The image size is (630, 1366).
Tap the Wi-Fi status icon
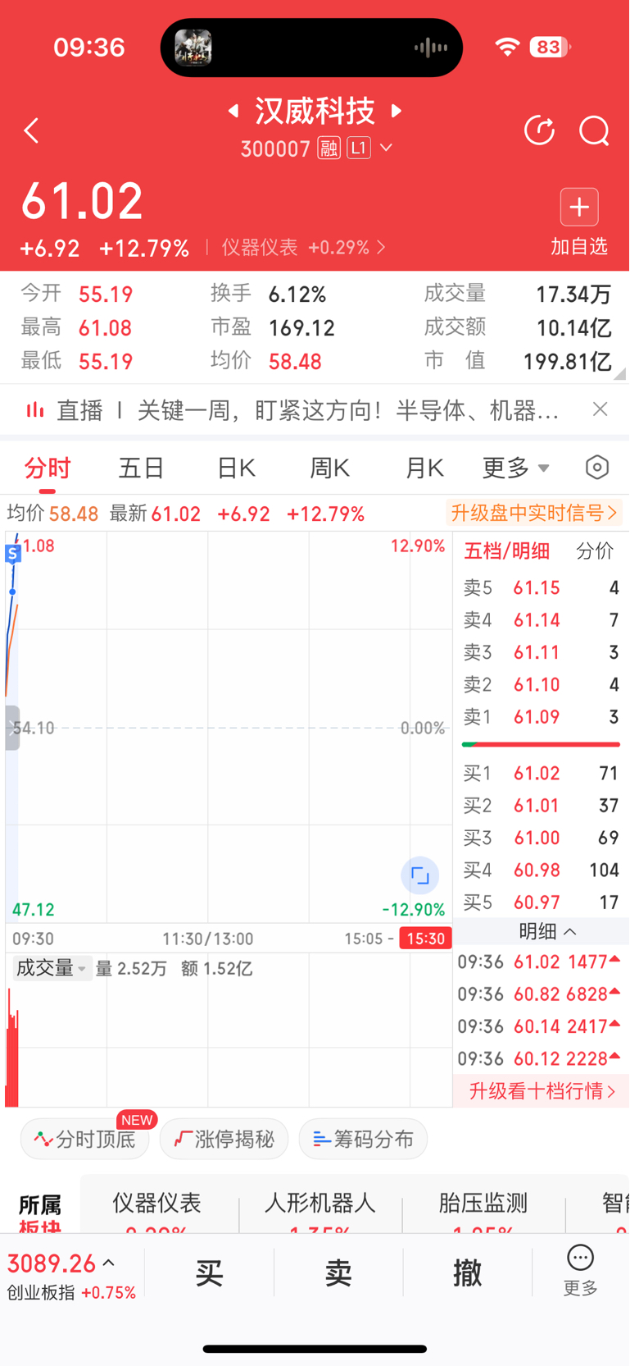click(507, 48)
